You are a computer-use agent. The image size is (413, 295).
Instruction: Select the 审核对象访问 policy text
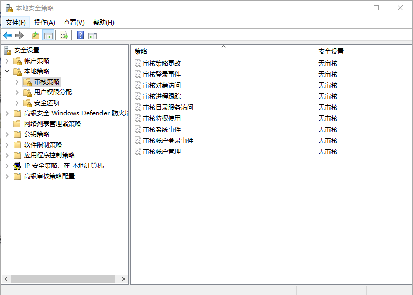coord(162,85)
